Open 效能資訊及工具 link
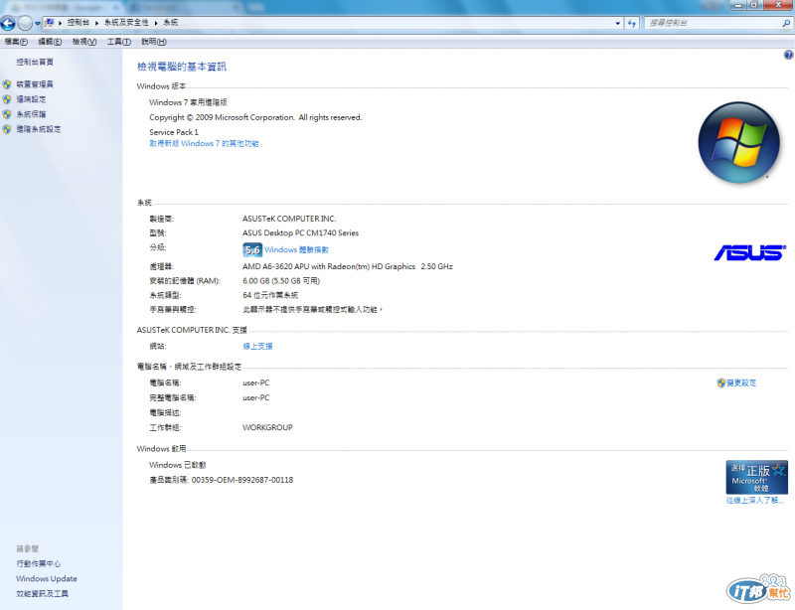Screen dimensions: 795x610 click(42, 593)
